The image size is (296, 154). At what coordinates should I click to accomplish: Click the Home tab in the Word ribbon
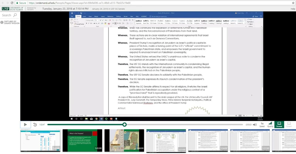[78, 16]
